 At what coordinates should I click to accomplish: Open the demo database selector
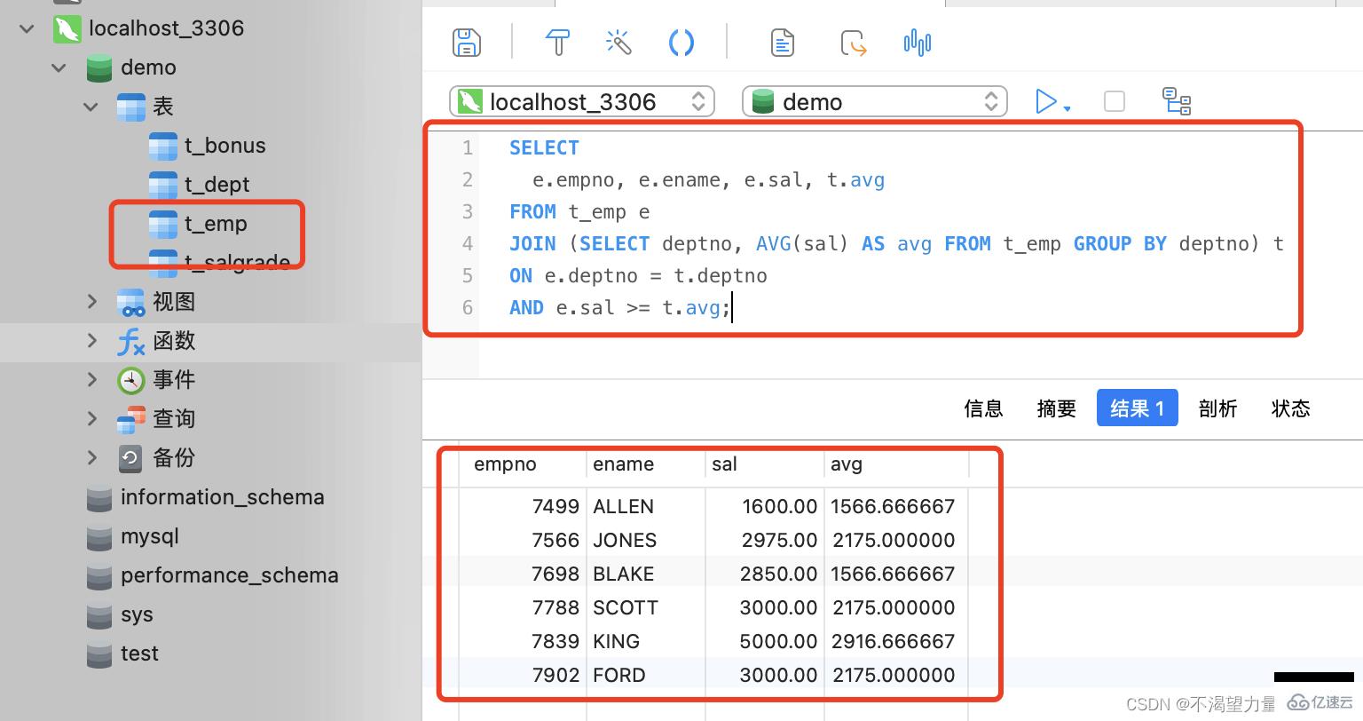point(874,101)
